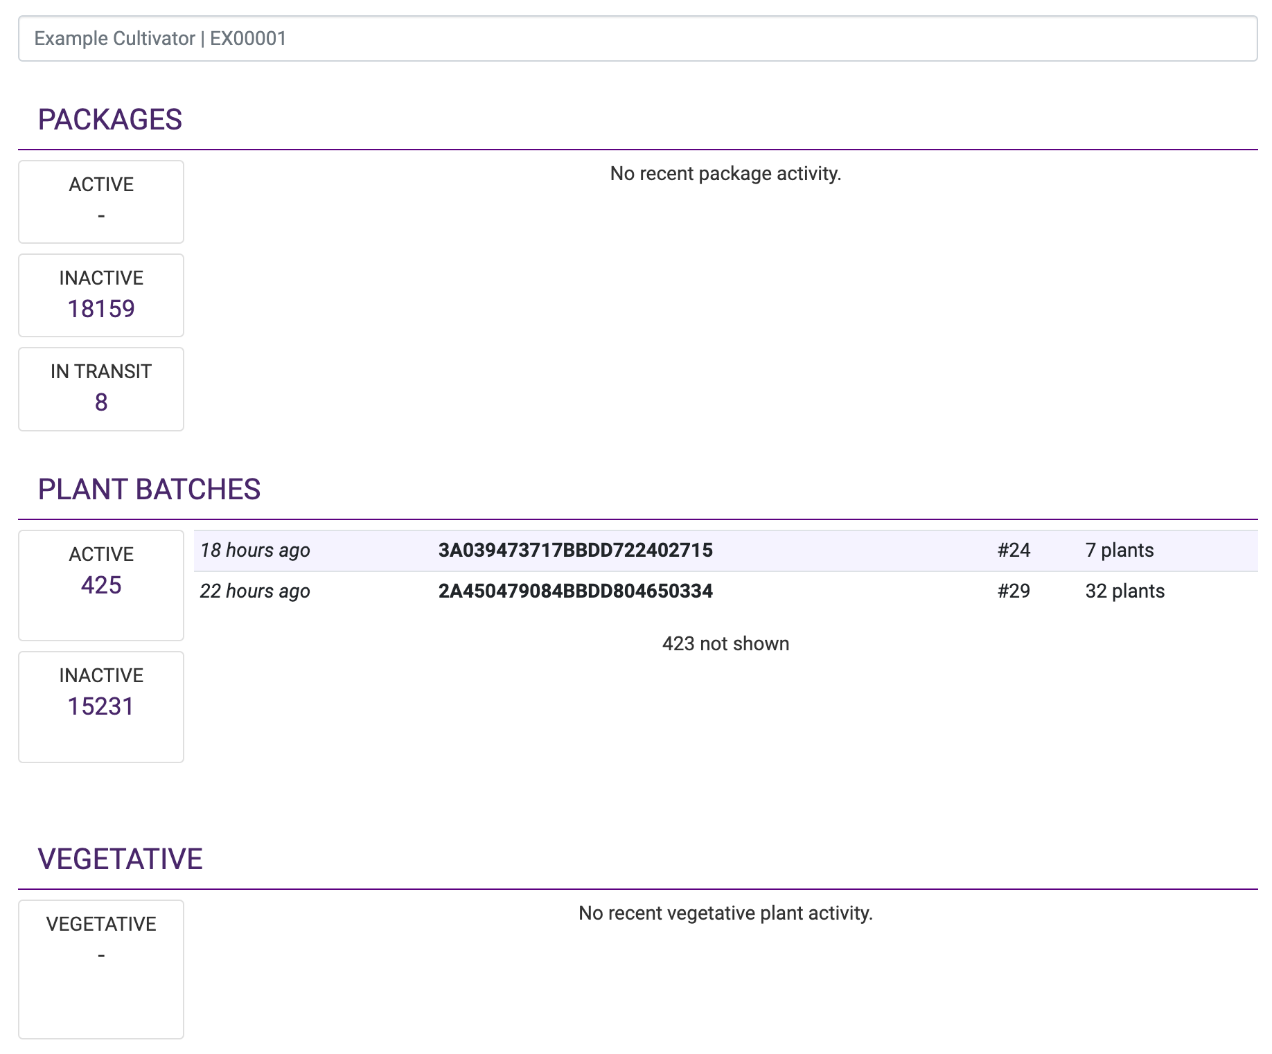
Task: Select the Active packages card
Action: coord(101,202)
